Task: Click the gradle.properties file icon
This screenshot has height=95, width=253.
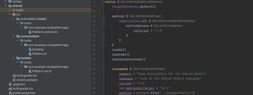Action: [10, 93]
